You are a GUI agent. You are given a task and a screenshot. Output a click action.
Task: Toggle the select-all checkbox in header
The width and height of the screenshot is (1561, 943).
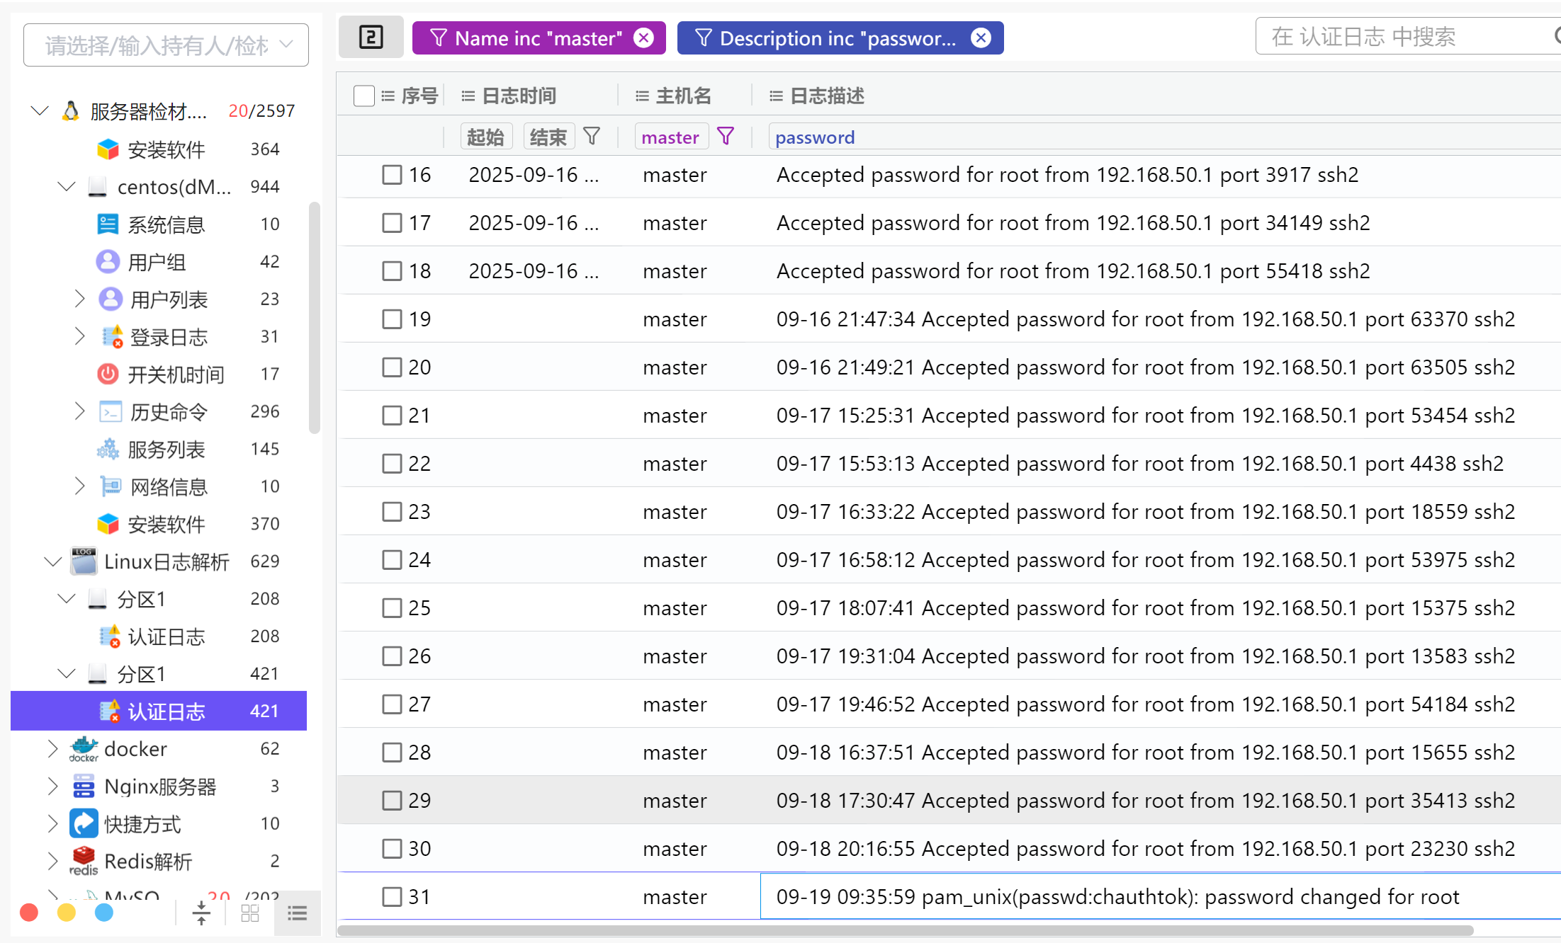point(364,96)
